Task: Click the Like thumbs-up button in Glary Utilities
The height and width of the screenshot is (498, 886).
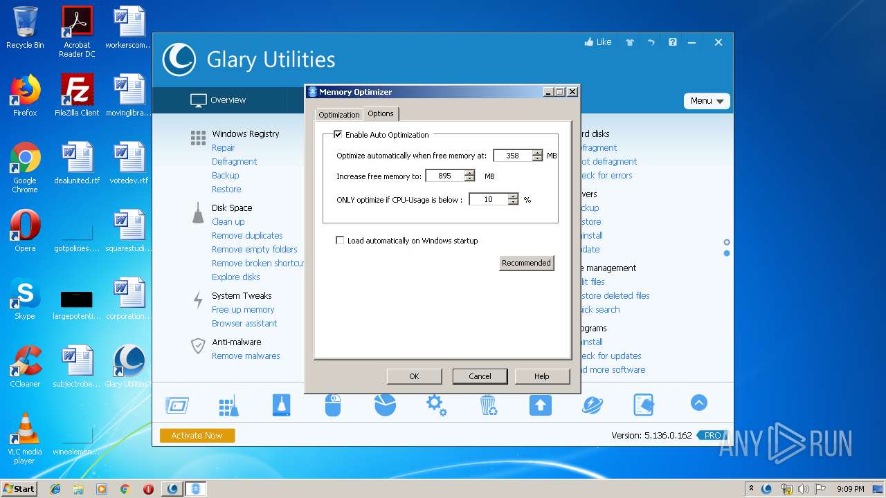Action: point(598,42)
